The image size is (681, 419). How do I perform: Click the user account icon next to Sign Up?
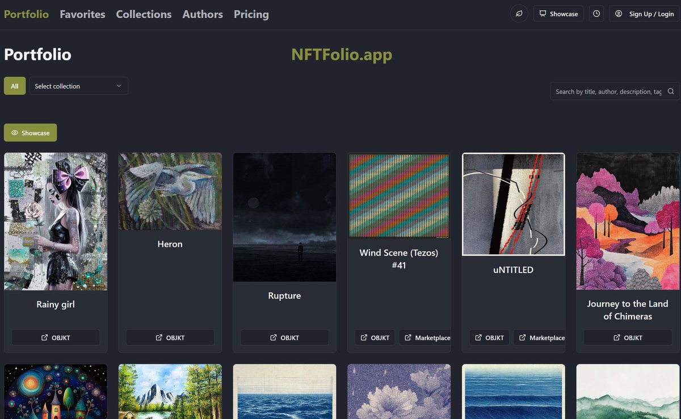click(x=619, y=13)
